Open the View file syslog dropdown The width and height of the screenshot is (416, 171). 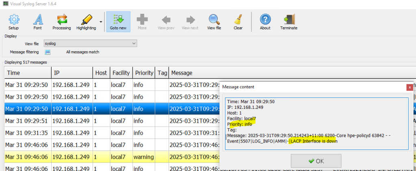(x=90, y=43)
